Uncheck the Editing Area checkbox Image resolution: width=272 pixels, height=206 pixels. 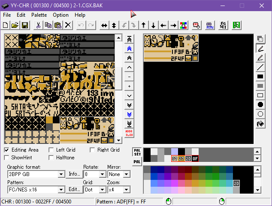(7, 150)
